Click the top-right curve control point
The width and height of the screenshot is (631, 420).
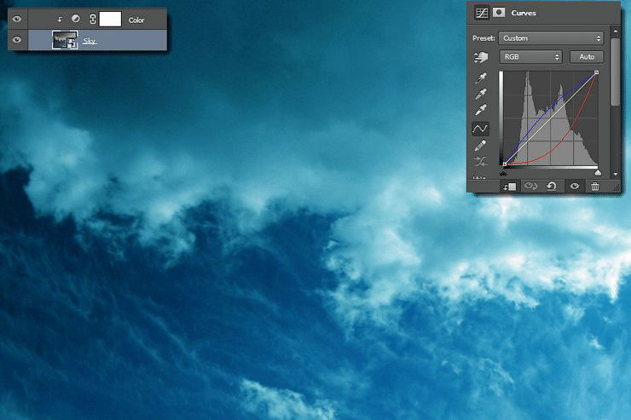click(x=596, y=72)
